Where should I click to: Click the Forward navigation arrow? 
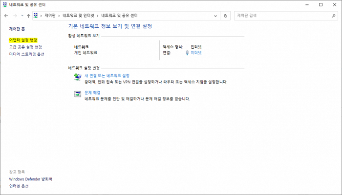tap(14, 16)
